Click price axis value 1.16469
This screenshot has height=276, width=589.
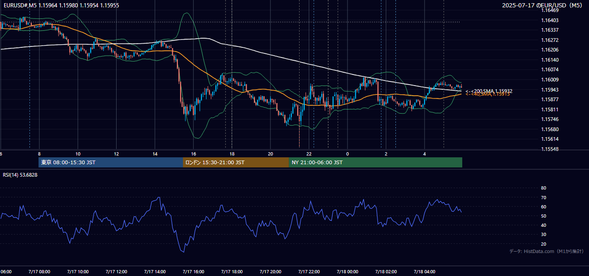[550, 10]
